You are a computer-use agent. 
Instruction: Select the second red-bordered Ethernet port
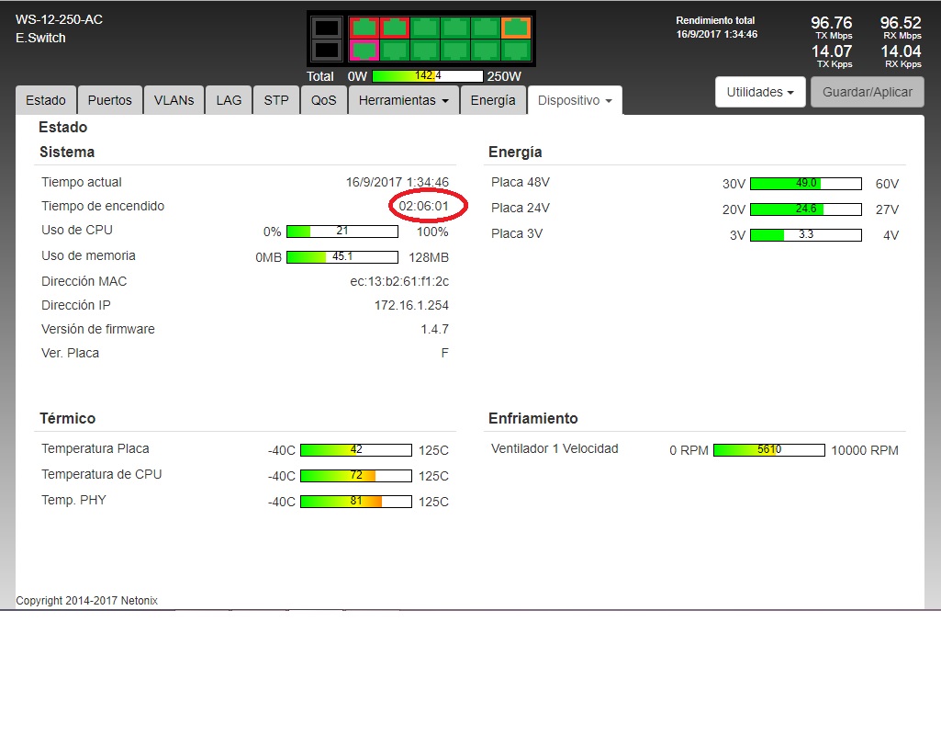pos(395,28)
